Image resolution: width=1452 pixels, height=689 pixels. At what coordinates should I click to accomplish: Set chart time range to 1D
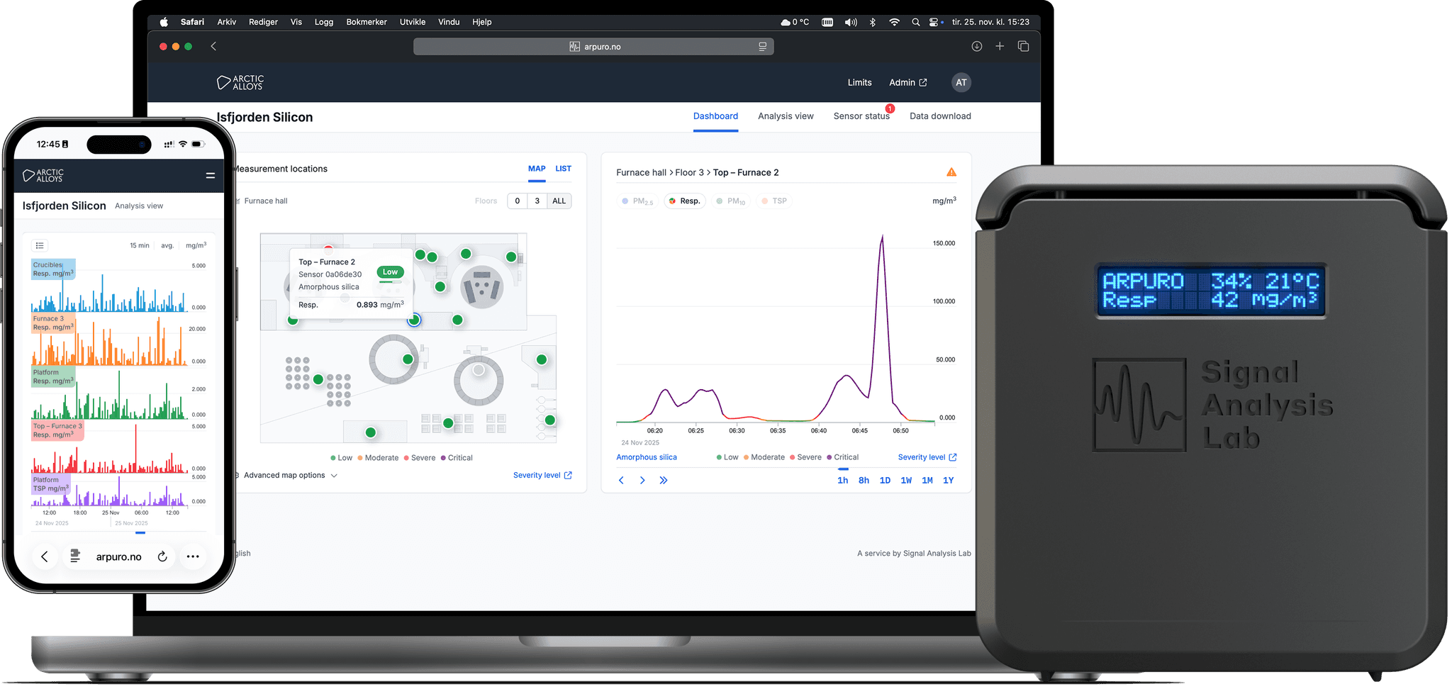[x=885, y=481]
